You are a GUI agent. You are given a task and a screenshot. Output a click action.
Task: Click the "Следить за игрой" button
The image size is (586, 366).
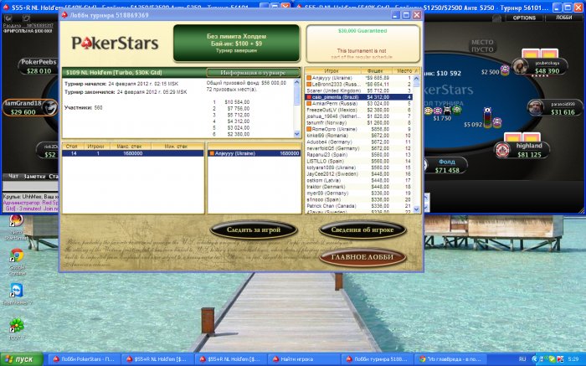click(x=254, y=229)
